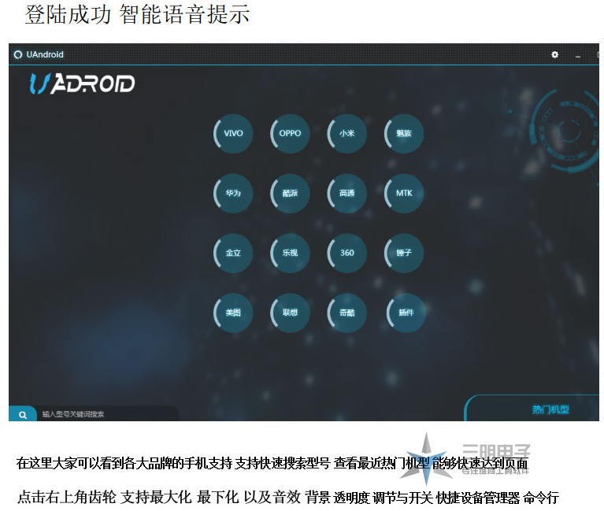The width and height of the screenshot is (604, 511).
Task: Choose the 小米 brand circle
Action: point(346,133)
